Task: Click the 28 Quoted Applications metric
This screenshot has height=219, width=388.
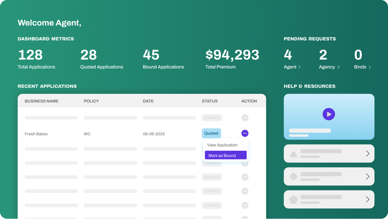Action: (102, 59)
